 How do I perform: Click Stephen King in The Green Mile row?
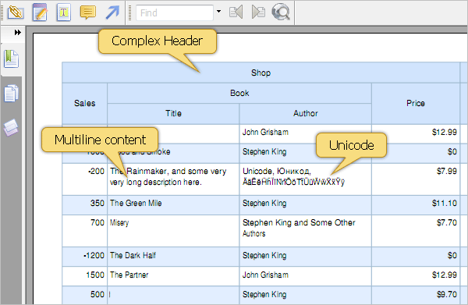[264, 204]
